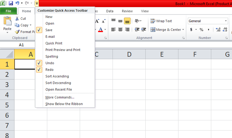This screenshot has height=138, width=232.
Task: Click the Copy icon
Action: [17, 25]
